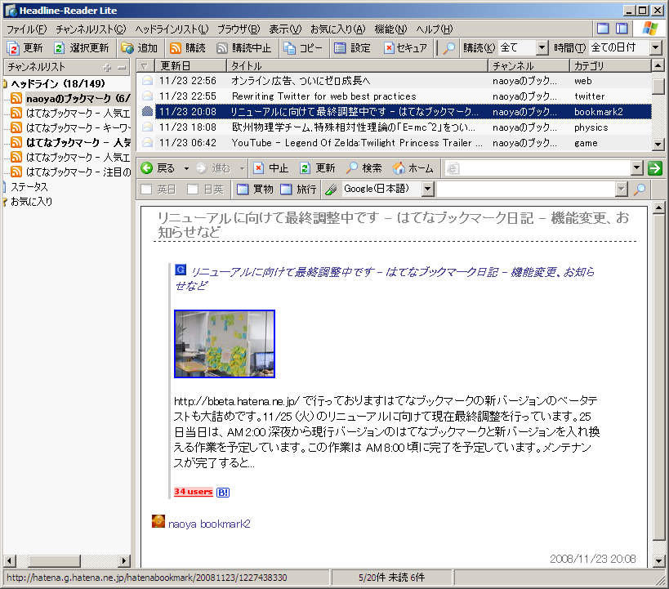669x589 pixels.
Task: Click the naoya link below the article
Action: [182, 524]
